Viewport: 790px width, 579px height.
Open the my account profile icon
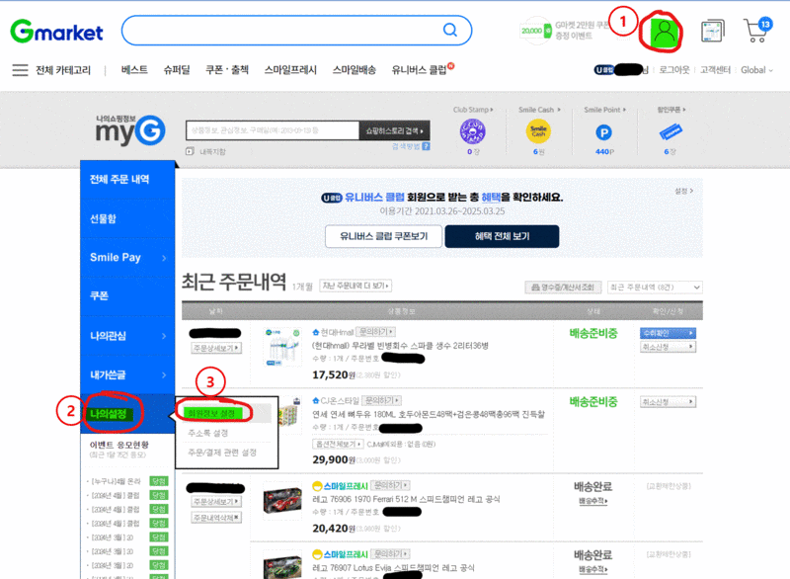point(664,33)
